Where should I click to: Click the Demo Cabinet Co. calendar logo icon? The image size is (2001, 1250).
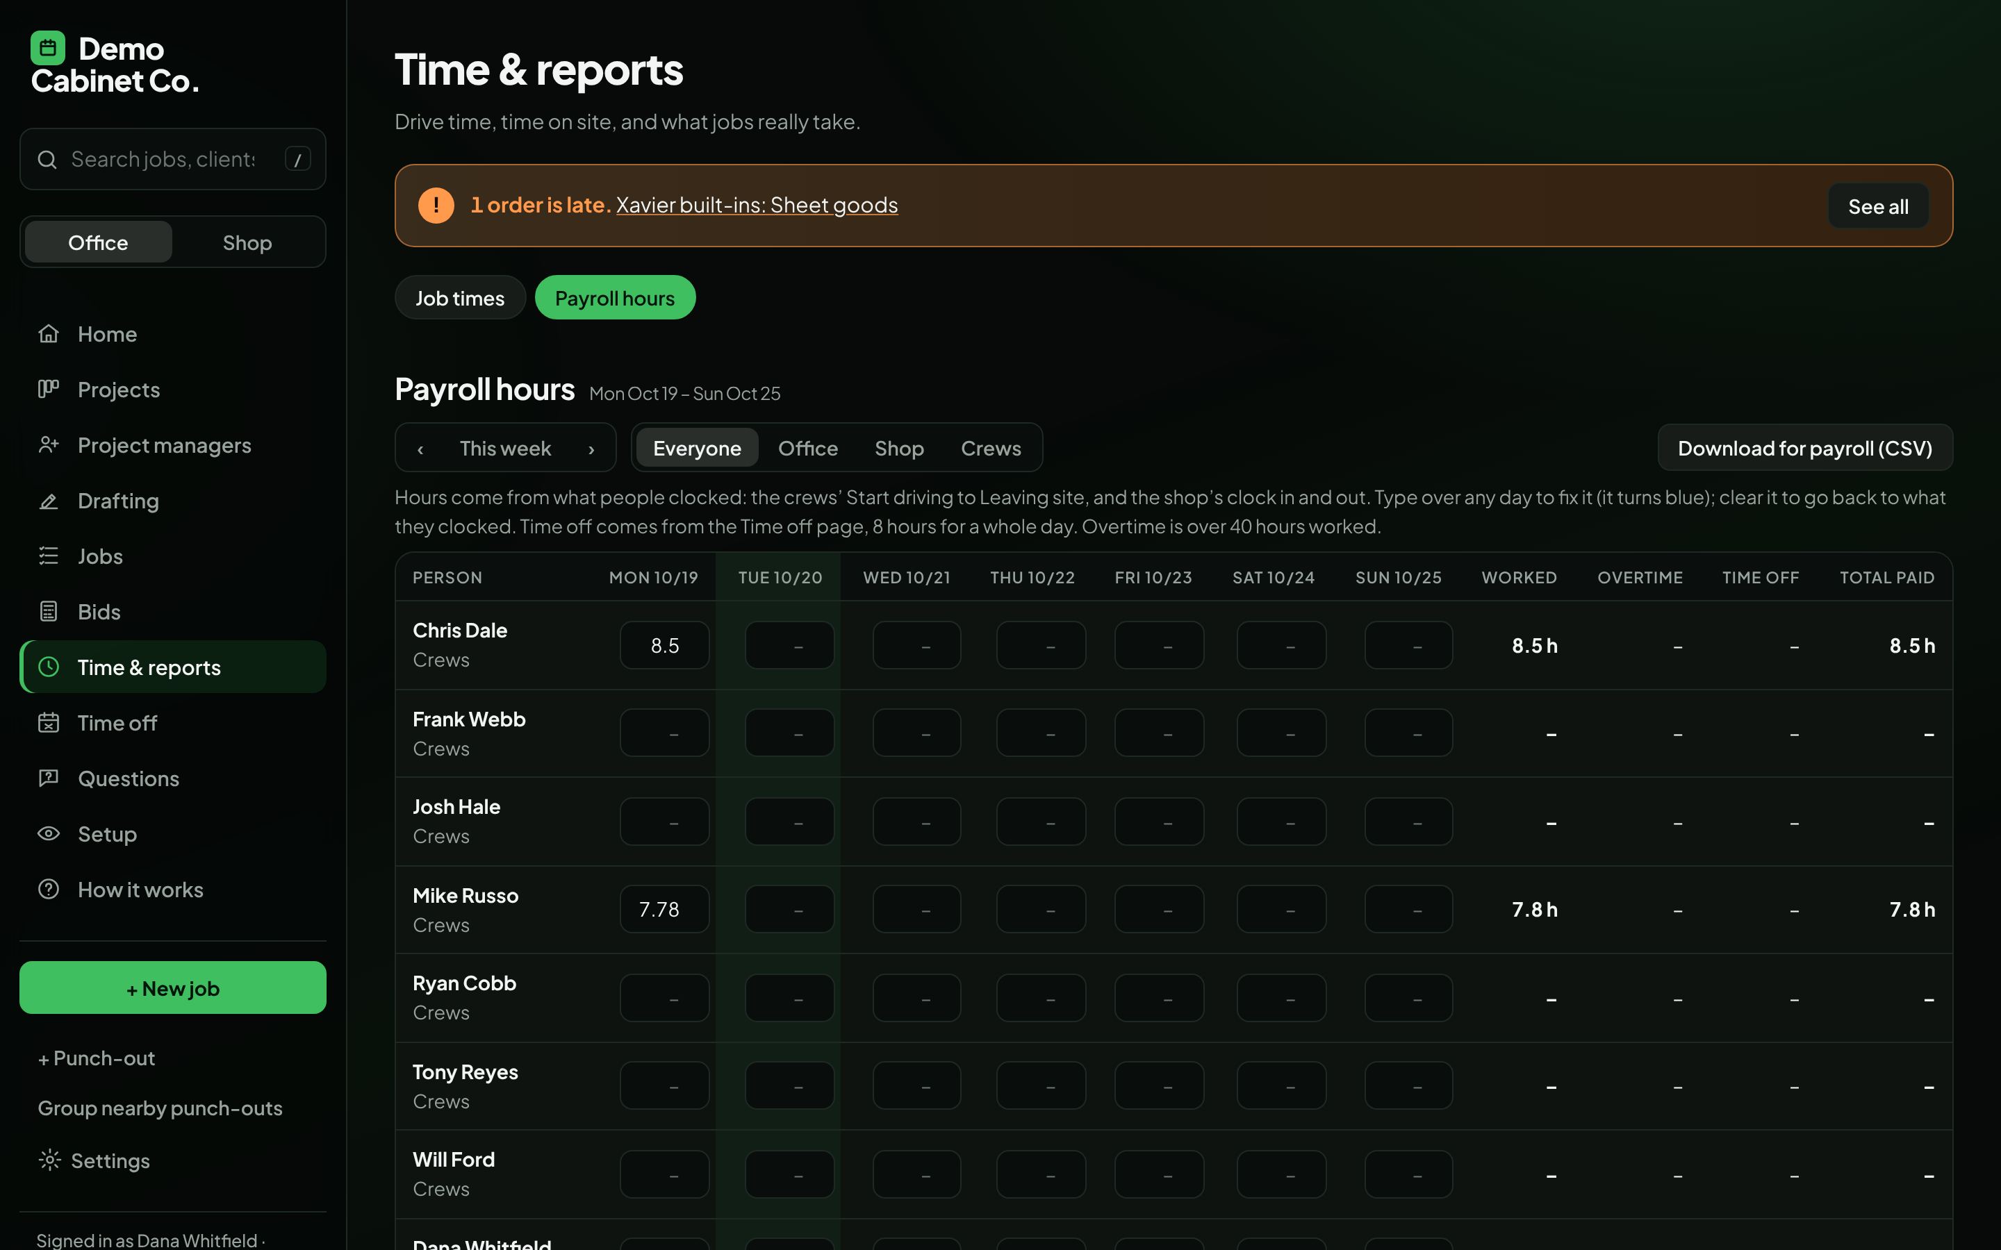click(x=48, y=48)
